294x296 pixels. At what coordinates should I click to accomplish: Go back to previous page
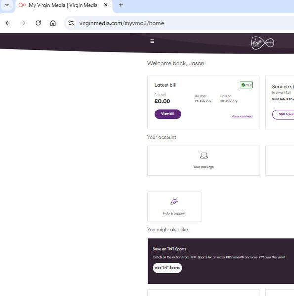[8, 23]
